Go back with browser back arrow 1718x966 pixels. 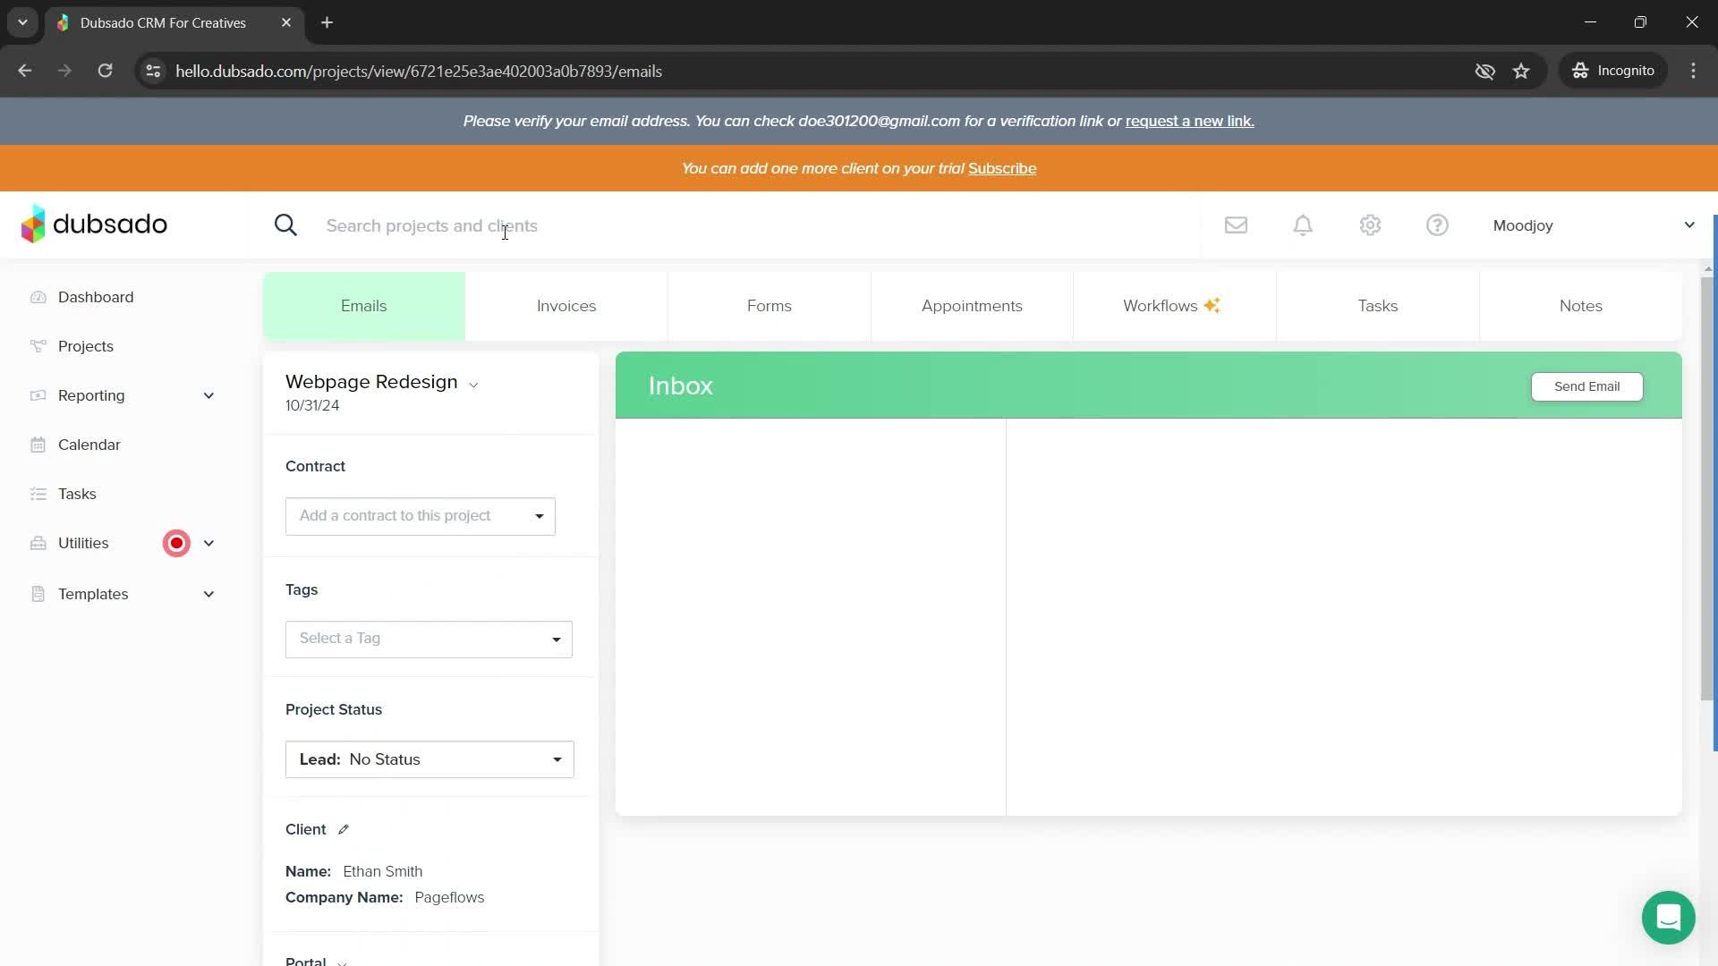[25, 71]
